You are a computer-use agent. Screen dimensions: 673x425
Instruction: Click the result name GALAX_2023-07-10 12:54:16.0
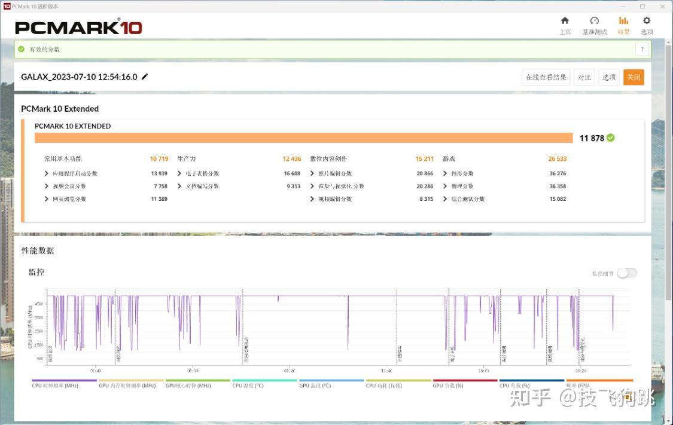pyautogui.click(x=79, y=77)
